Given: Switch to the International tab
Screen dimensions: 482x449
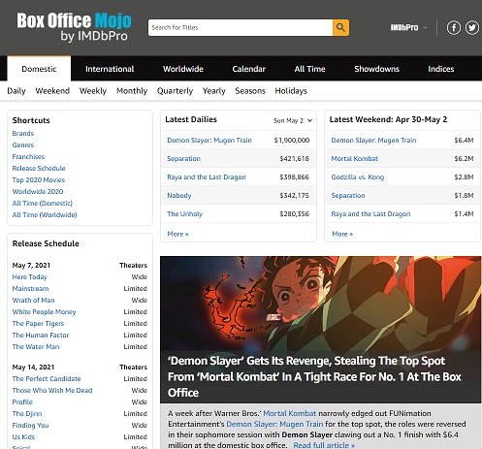Looking at the screenshot, I should point(110,69).
